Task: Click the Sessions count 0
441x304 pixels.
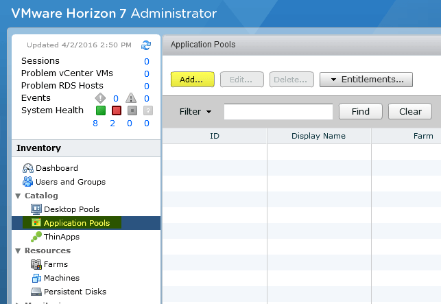Action: click(x=147, y=61)
